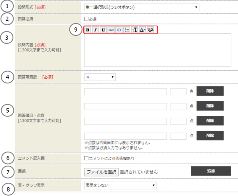
Task: Open the 設問形式 dropdown
Action: coord(142,7)
